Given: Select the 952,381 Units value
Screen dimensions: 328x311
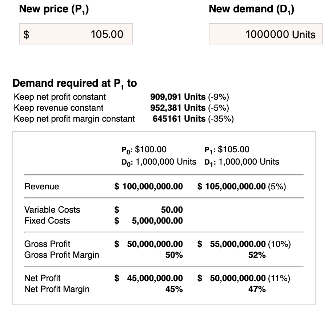Looking at the screenshot, I should point(177,108).
